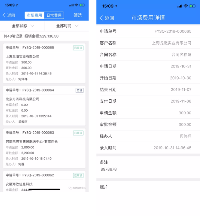Expand the 全部状态 dropdown

click(23, 26)
